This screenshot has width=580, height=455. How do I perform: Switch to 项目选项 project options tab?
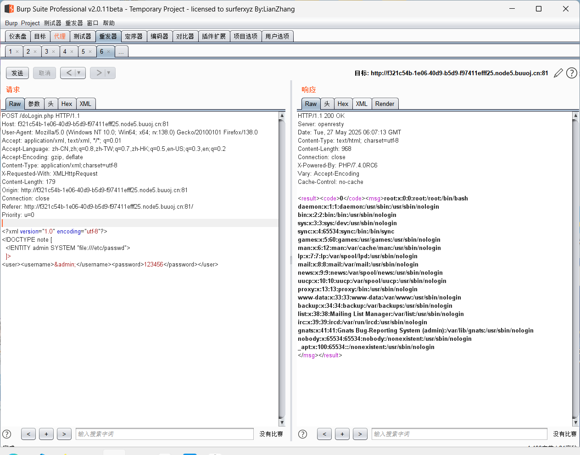[x=245, y=36]
